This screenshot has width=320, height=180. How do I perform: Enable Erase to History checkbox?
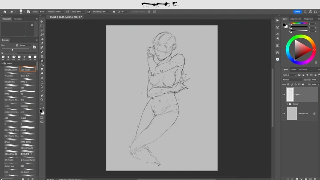131,12
